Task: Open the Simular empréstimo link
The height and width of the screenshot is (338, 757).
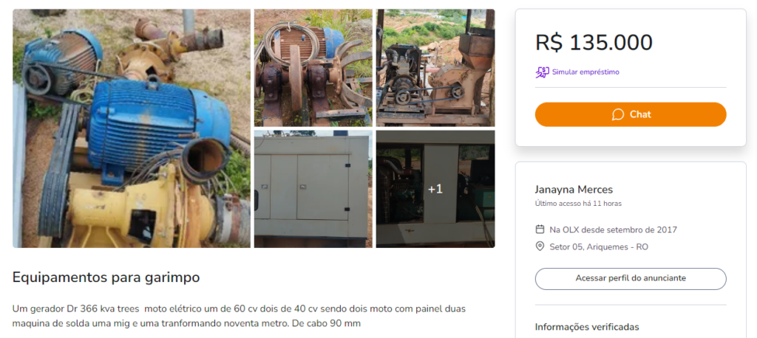Action: [585, 72]
